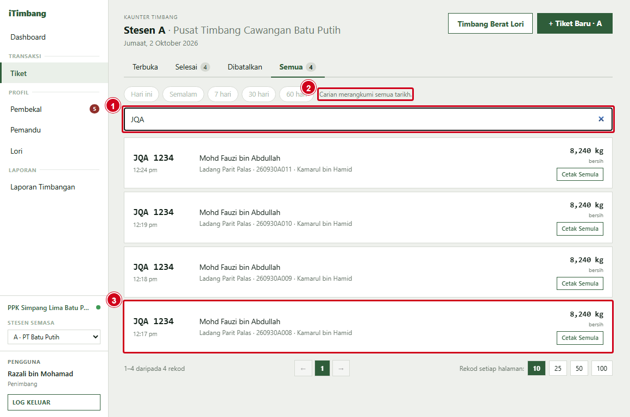Click the '1–4 daripada 4 rekod' text
This screenshot has width=630, height=417.
(x=154, y=368)
